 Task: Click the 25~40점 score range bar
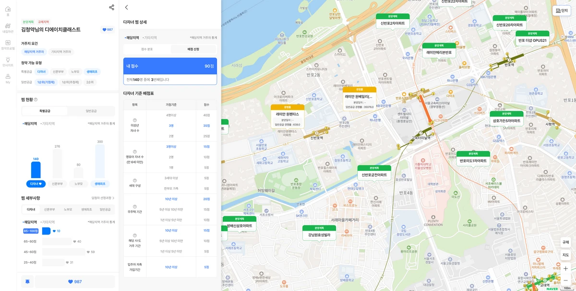(53, 262)
